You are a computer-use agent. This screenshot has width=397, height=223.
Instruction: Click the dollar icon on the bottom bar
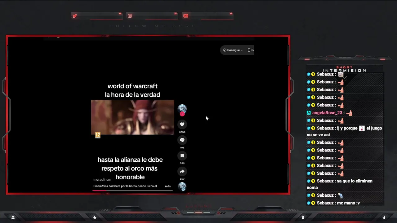pyautogui.click(x=303, y=217)
